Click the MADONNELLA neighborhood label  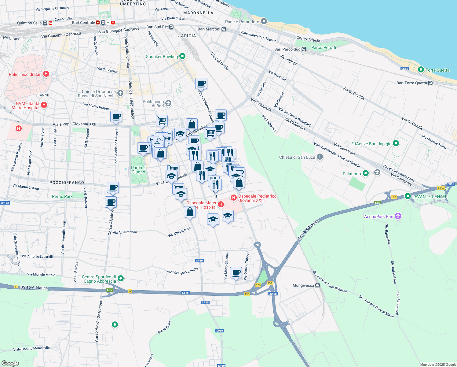[198, 13]
